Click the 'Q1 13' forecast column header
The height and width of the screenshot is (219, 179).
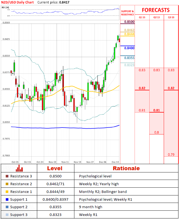click(x=142, y=17)
